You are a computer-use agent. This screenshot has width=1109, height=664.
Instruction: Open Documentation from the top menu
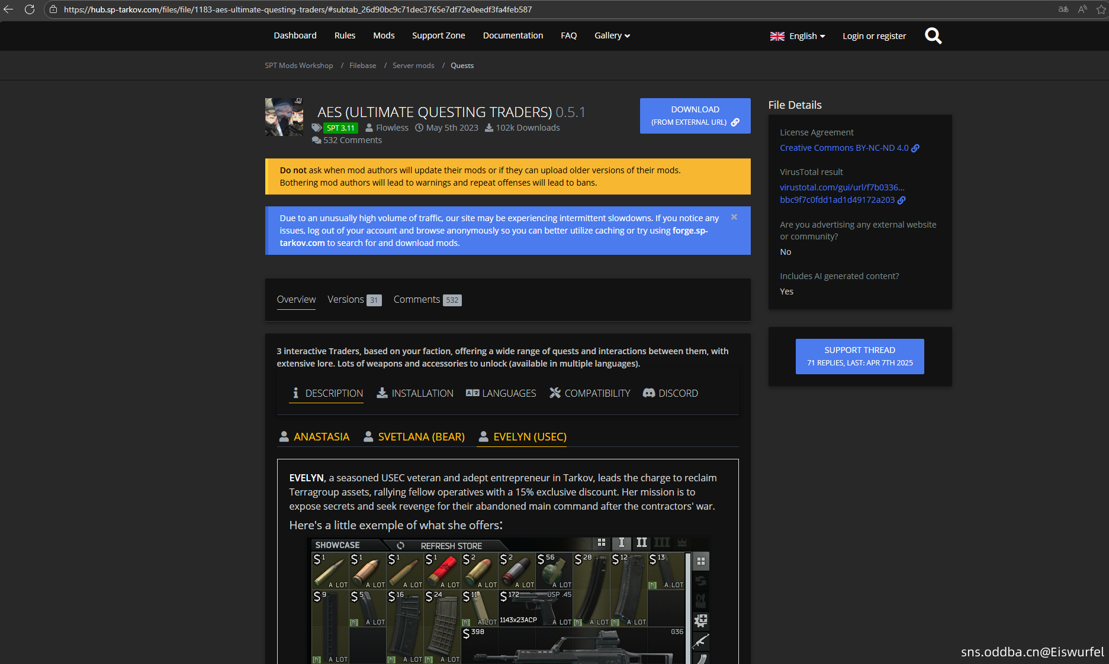point(513,35)
